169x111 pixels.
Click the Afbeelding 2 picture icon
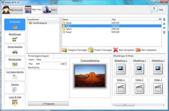coord(139,69)
